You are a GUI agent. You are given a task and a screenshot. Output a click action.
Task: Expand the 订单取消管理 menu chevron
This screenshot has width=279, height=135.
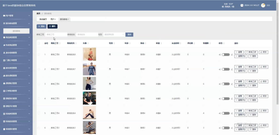(x=29, y=91)
